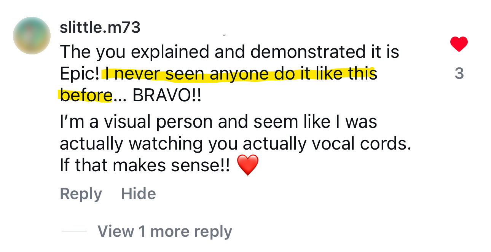The height and width of the screenshot is (252, 491).
Task: Tap the red heart emoji after "sense!!"
Action: click(x=247, y=166)
